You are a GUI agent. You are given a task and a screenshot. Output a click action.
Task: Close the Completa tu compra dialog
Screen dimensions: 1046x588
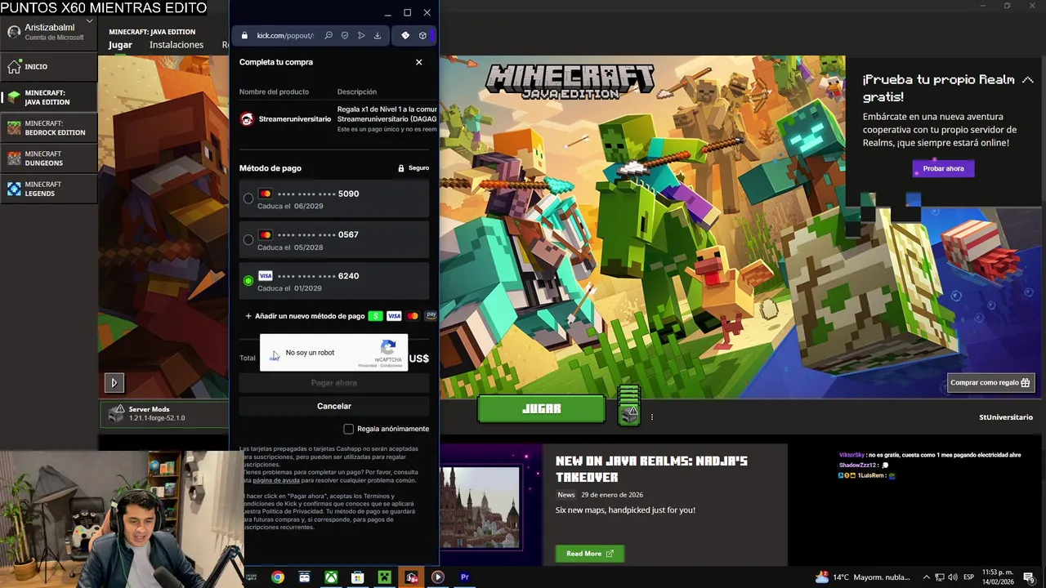coord(419,62)
